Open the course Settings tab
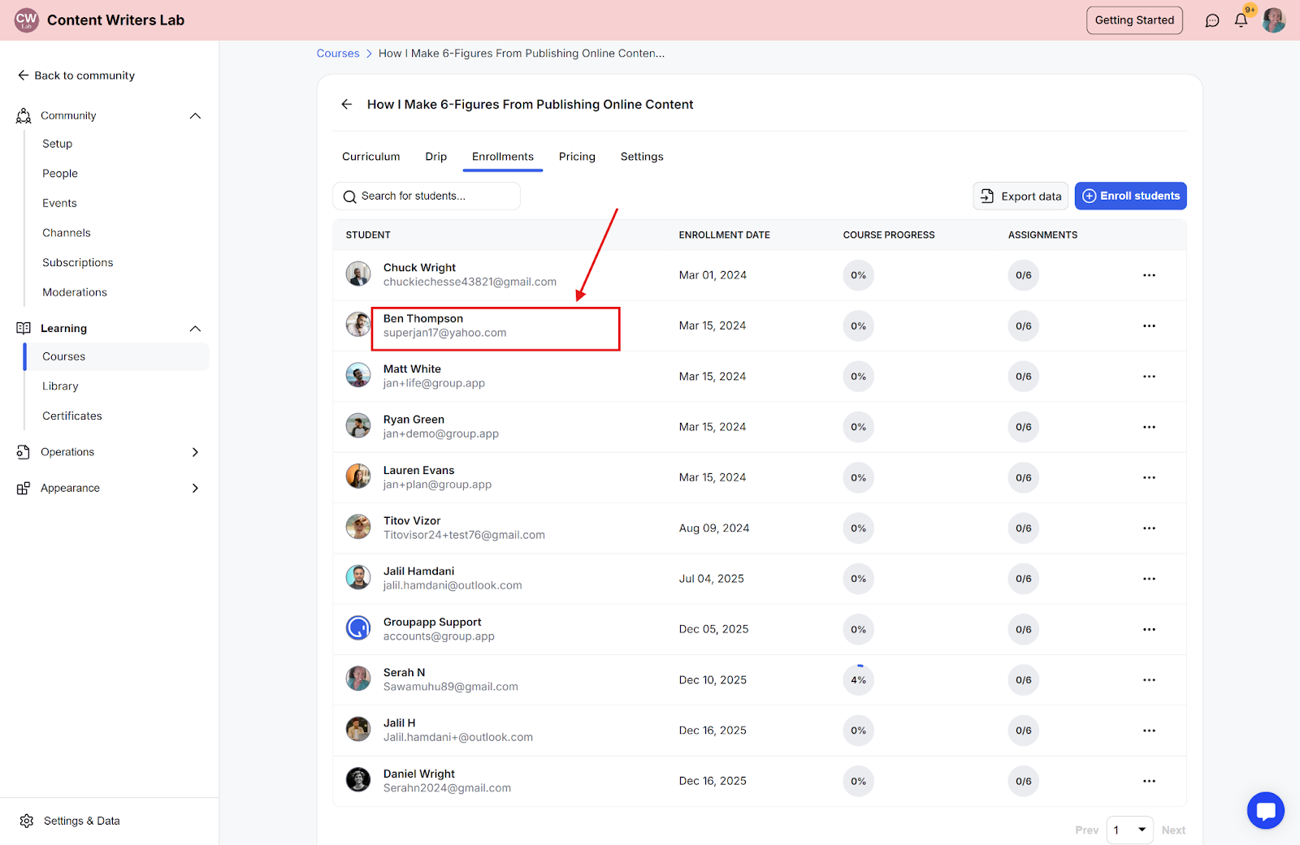The image size is (1300, 845). point(642,157)
